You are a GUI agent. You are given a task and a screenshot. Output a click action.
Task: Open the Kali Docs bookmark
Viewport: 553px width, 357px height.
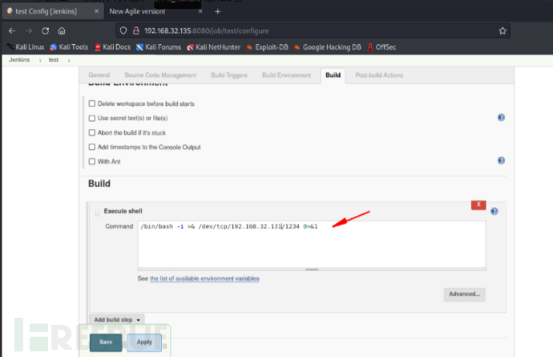(112, 47)
